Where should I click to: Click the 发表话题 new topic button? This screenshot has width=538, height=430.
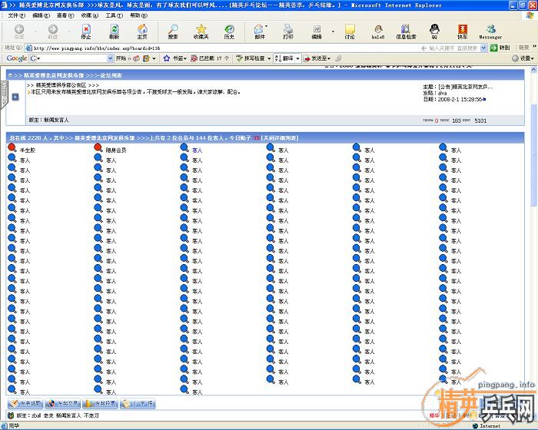coord(25,404)
